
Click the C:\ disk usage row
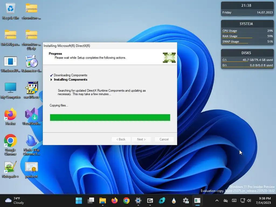coord(247,60)
